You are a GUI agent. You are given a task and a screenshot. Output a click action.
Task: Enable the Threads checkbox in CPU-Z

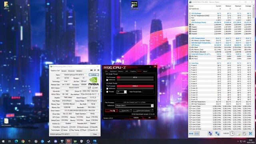(x=107, y=92)
